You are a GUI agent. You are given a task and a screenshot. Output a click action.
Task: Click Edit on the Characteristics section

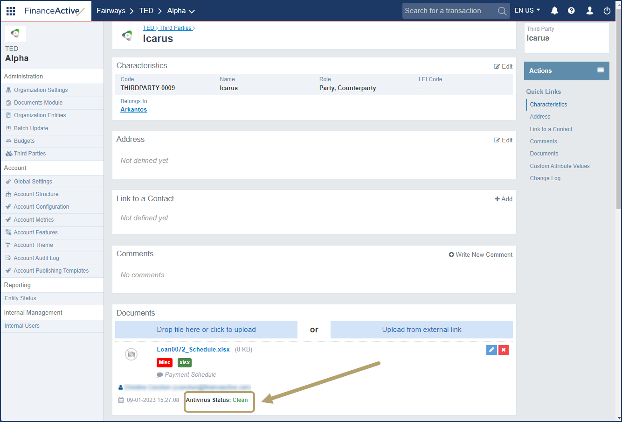503,66
